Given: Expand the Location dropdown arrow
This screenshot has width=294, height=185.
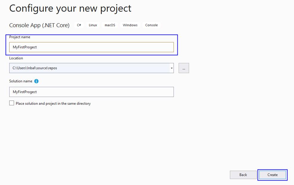Looking at the screenshot, I should [172, 68].
